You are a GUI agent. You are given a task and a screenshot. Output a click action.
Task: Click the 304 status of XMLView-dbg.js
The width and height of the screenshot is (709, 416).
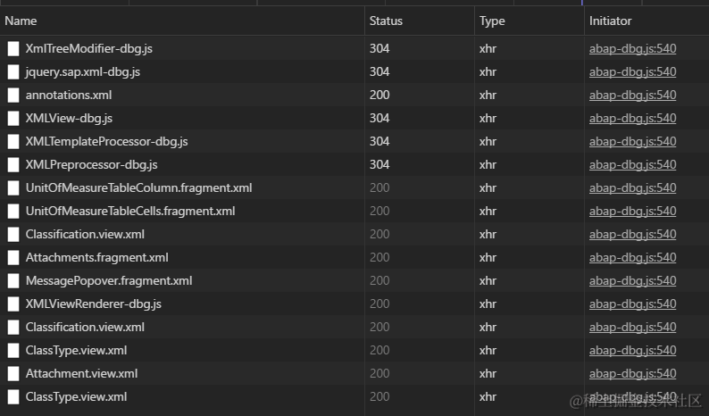380,118
